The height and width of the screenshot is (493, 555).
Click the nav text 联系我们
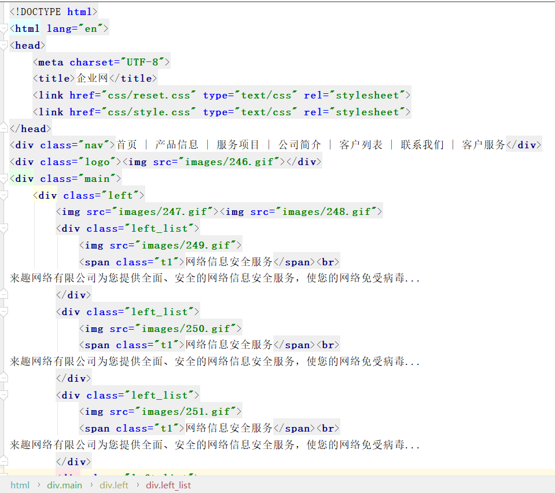422,145
